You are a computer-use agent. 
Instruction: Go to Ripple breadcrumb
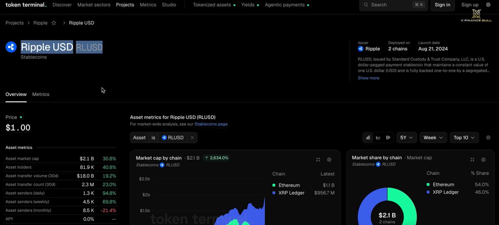(x=40, y=23)
